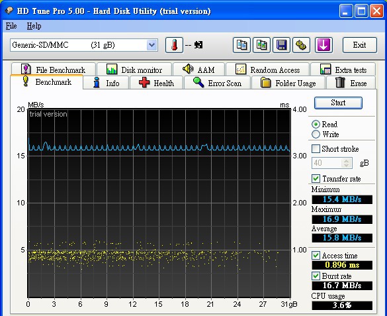Click the short stroke gB value field
The width and height of the screenshot is (387, 316).
point(327,163)
